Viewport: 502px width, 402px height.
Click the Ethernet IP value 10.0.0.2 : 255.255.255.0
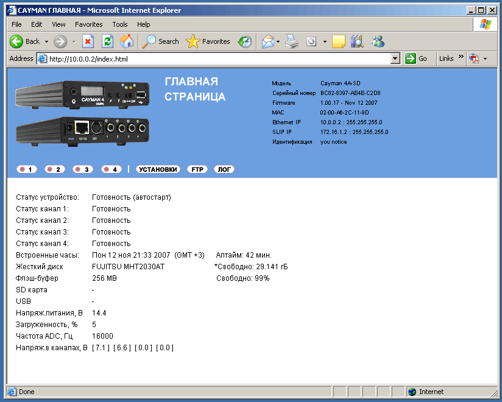351,122
